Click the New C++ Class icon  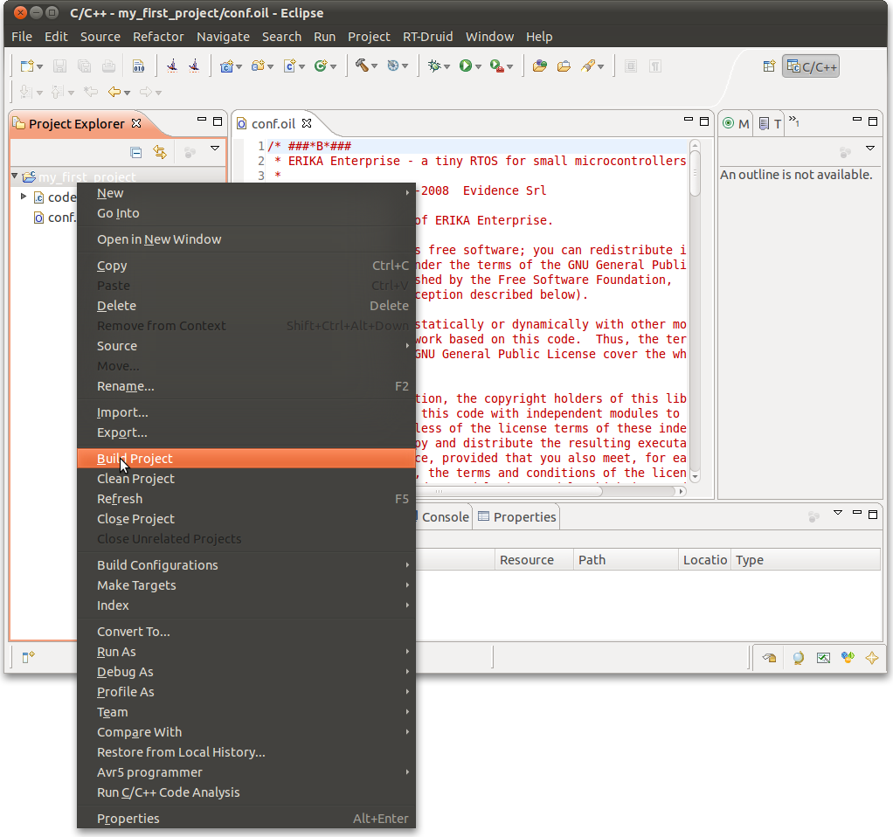coord(321,66)
